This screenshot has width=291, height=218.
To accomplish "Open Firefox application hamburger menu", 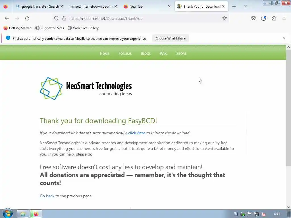I will 284,18.
